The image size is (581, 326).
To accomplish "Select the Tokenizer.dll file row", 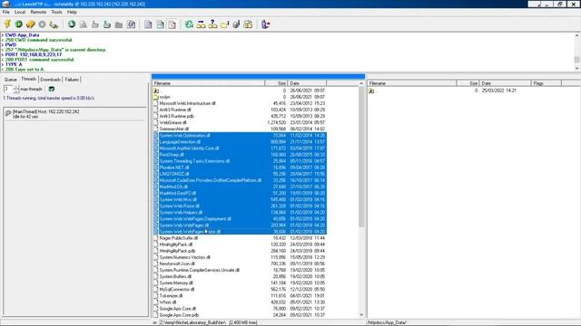I will tap(240, 296).
